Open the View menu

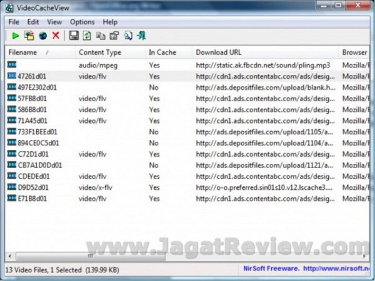[x=54, y=22]
